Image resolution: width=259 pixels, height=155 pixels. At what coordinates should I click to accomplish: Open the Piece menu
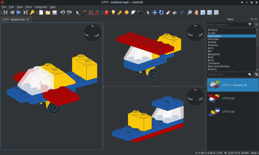tap(29, 7)
